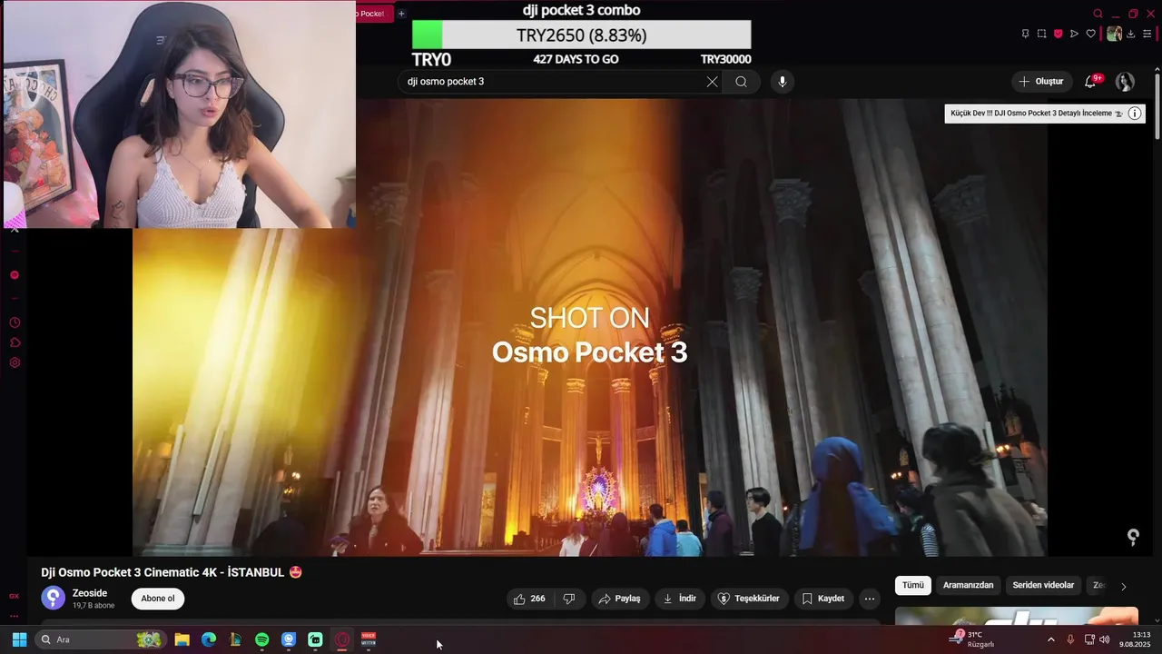Expand the hidden system tray icons

(x=1051, y=639)
